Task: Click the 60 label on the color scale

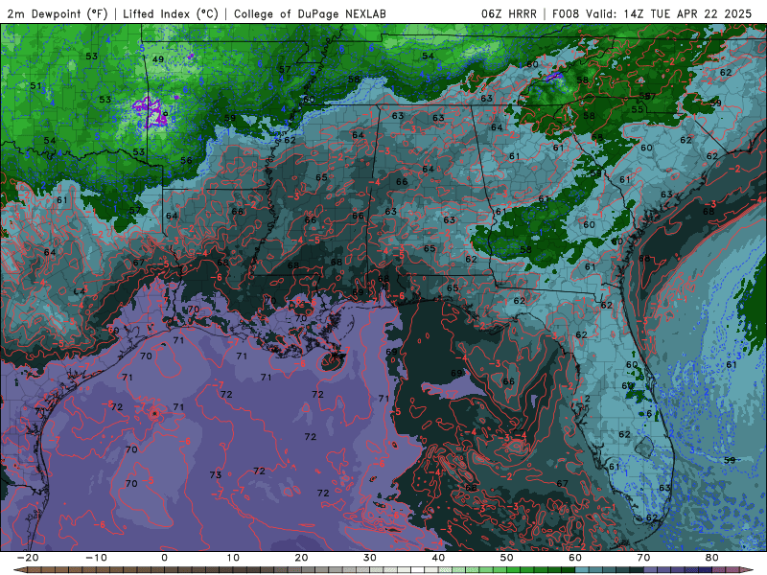Action: point(575,558)
